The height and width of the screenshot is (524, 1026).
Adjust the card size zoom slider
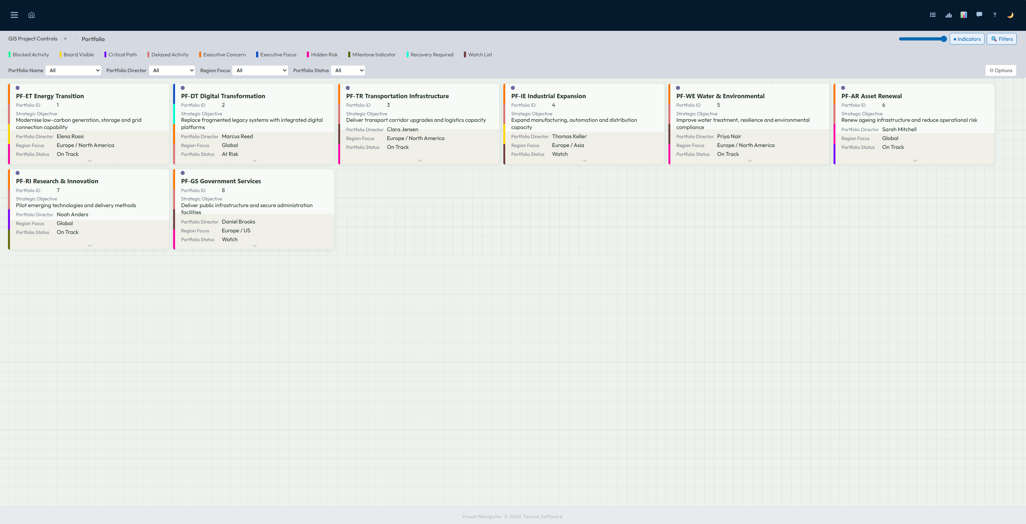[922, 39]
